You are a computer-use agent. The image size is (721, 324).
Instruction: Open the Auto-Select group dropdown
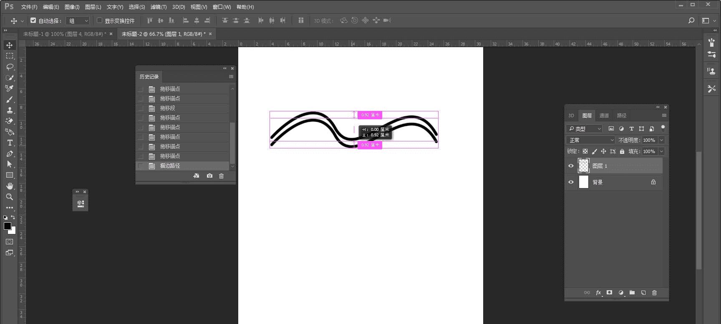click(78, 21)
